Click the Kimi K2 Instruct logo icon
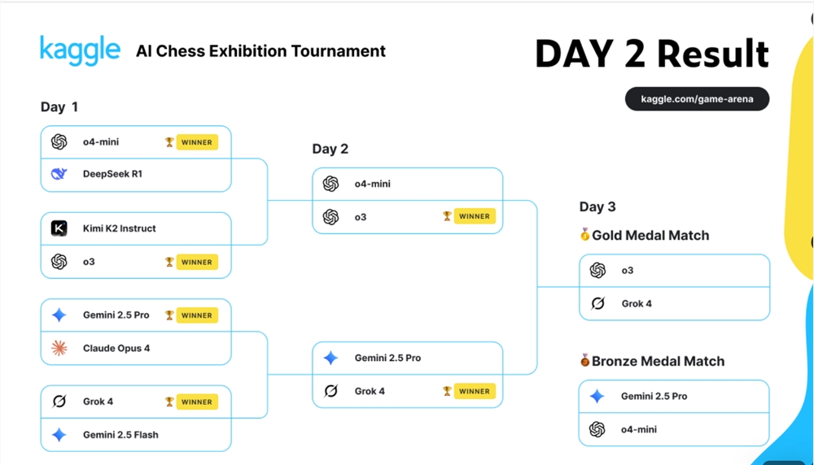814x465 pixels. coord(59,228)
